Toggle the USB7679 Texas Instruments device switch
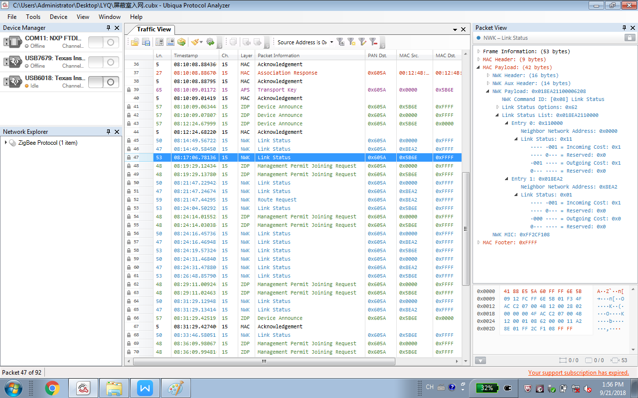638x398 pixels. click(x=104, y=62)
